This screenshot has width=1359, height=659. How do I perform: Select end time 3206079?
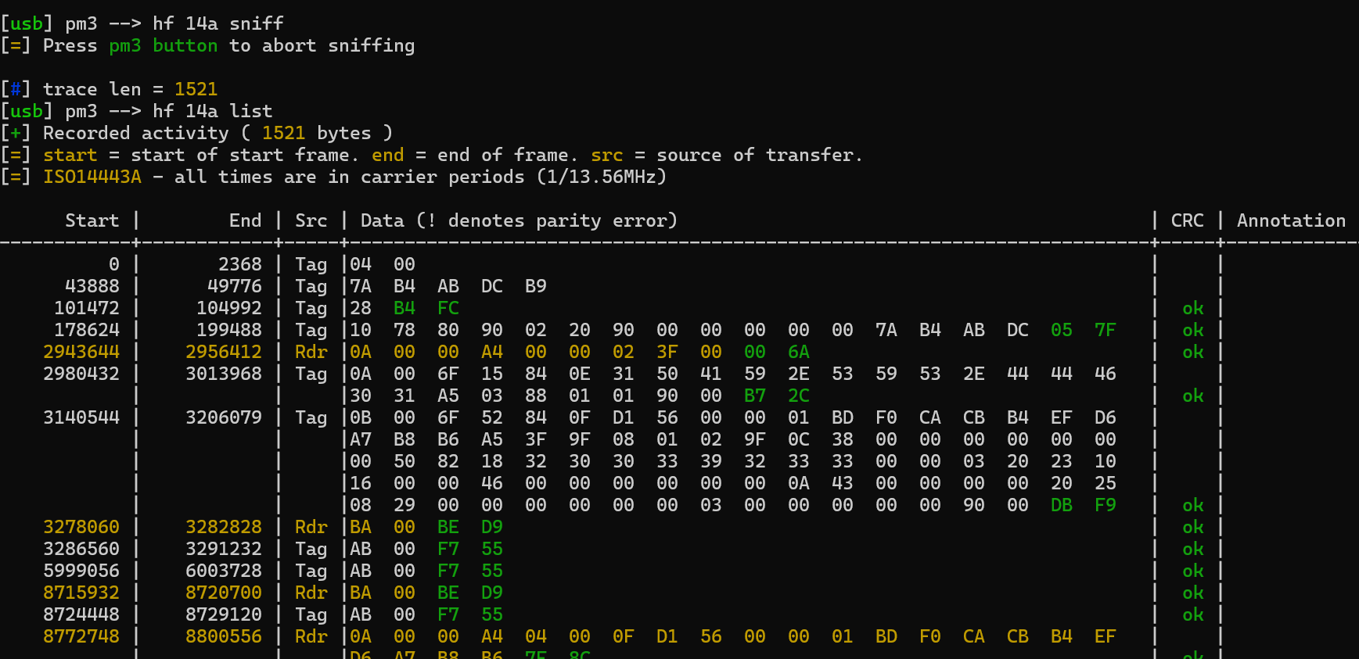tap(224, 417)
